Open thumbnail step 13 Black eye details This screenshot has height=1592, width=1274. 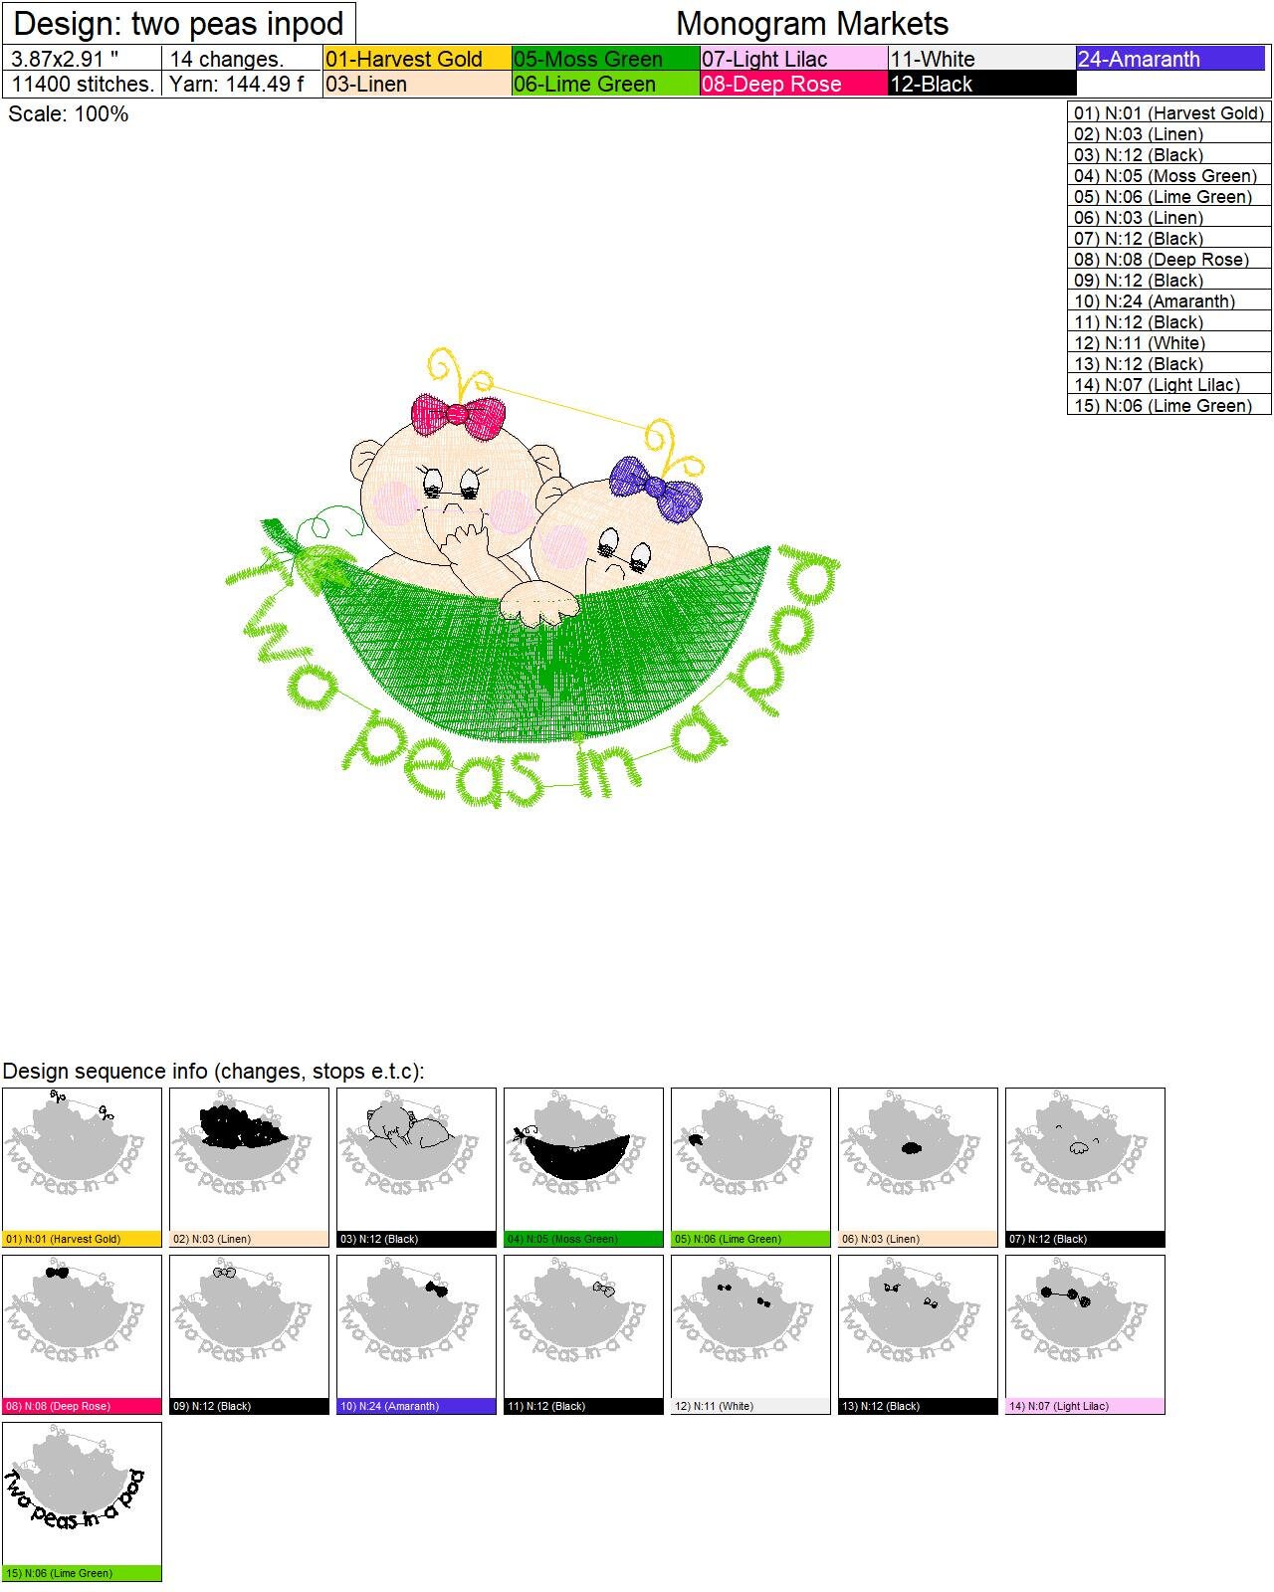[x=918, y=1334]
